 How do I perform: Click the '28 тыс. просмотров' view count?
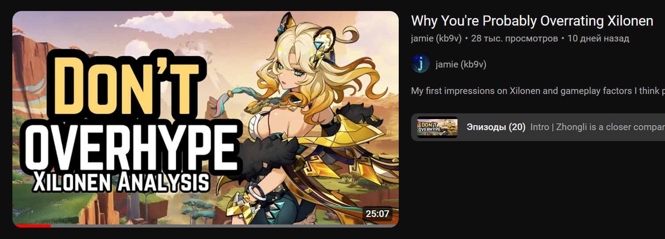[x=514, y=38]
